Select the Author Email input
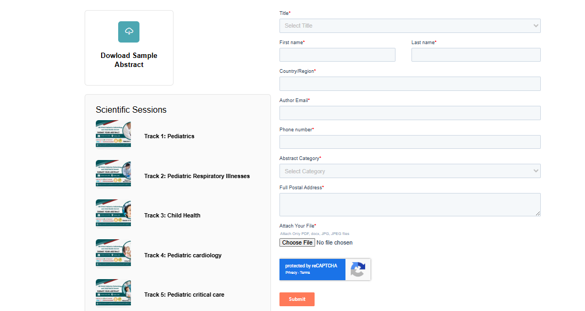585x311 pixels. coord(409,113)
